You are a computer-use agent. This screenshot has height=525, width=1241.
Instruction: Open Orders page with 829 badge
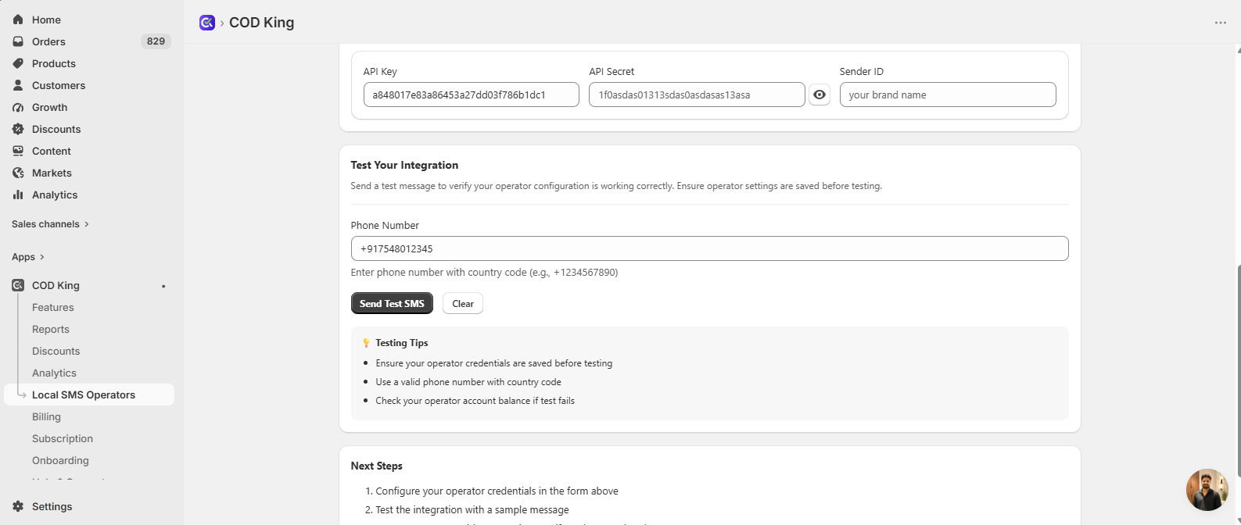[x=89, y=41]
